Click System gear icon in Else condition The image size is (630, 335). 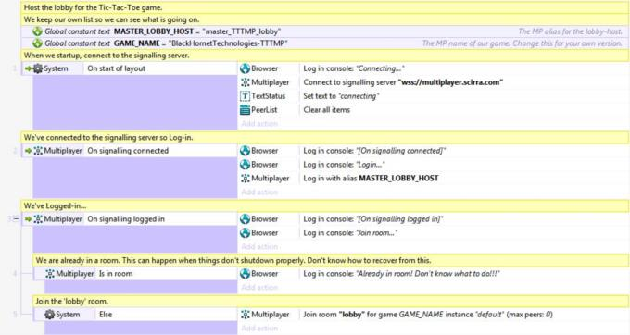coord(50,315)
